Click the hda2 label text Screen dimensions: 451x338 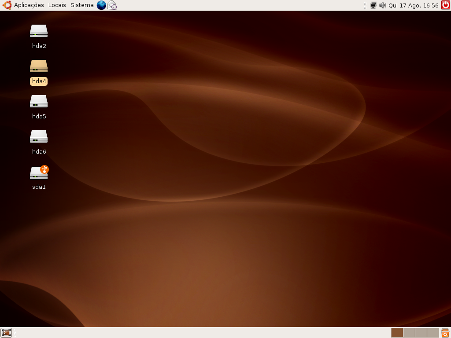tap(39, 46)
